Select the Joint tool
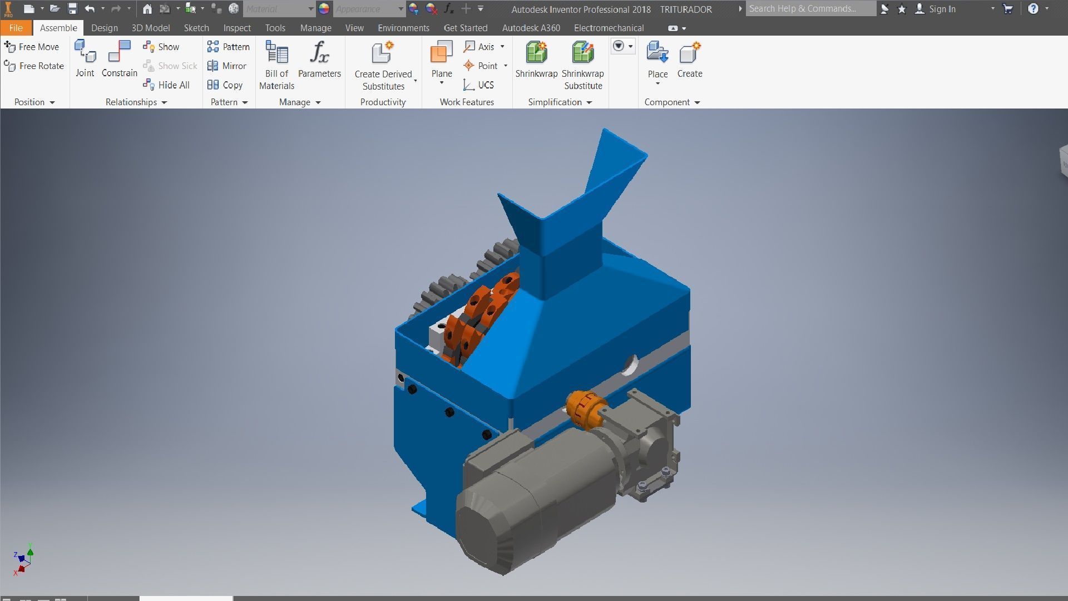Screen dimensions: 1068x601 pos(85,58)
